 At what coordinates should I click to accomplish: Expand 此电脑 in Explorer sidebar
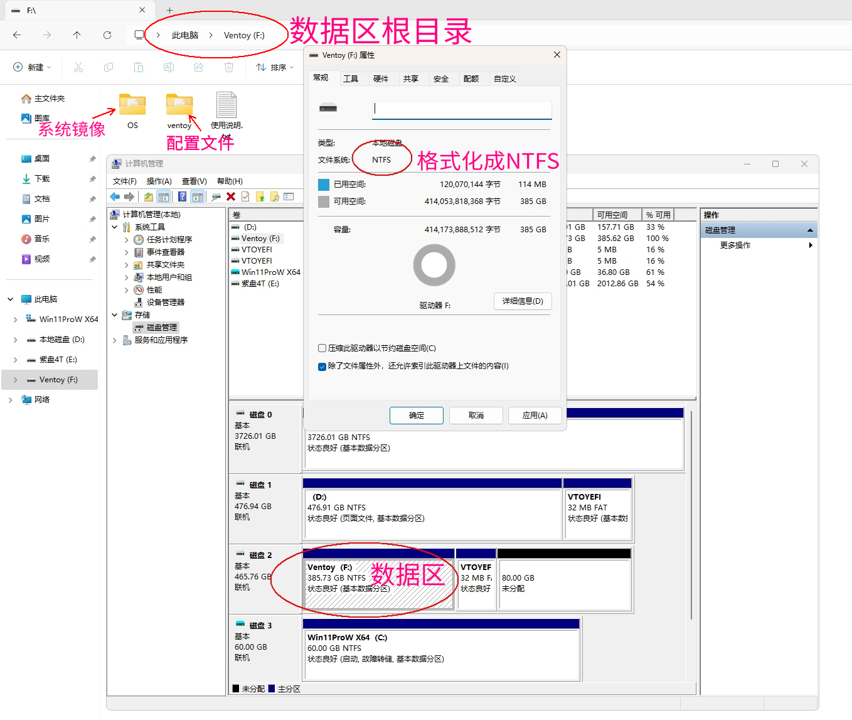pos(10,299)
